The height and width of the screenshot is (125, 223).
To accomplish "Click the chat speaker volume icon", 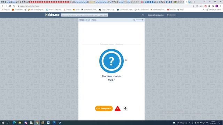I will [134, 20].
